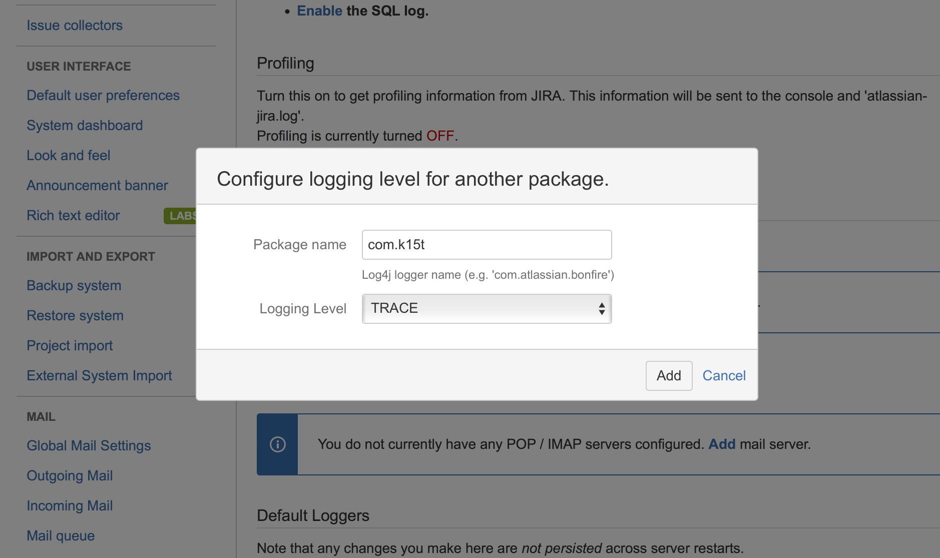
Task: Open Default user preferences
Action: click(x=103, y=95)
